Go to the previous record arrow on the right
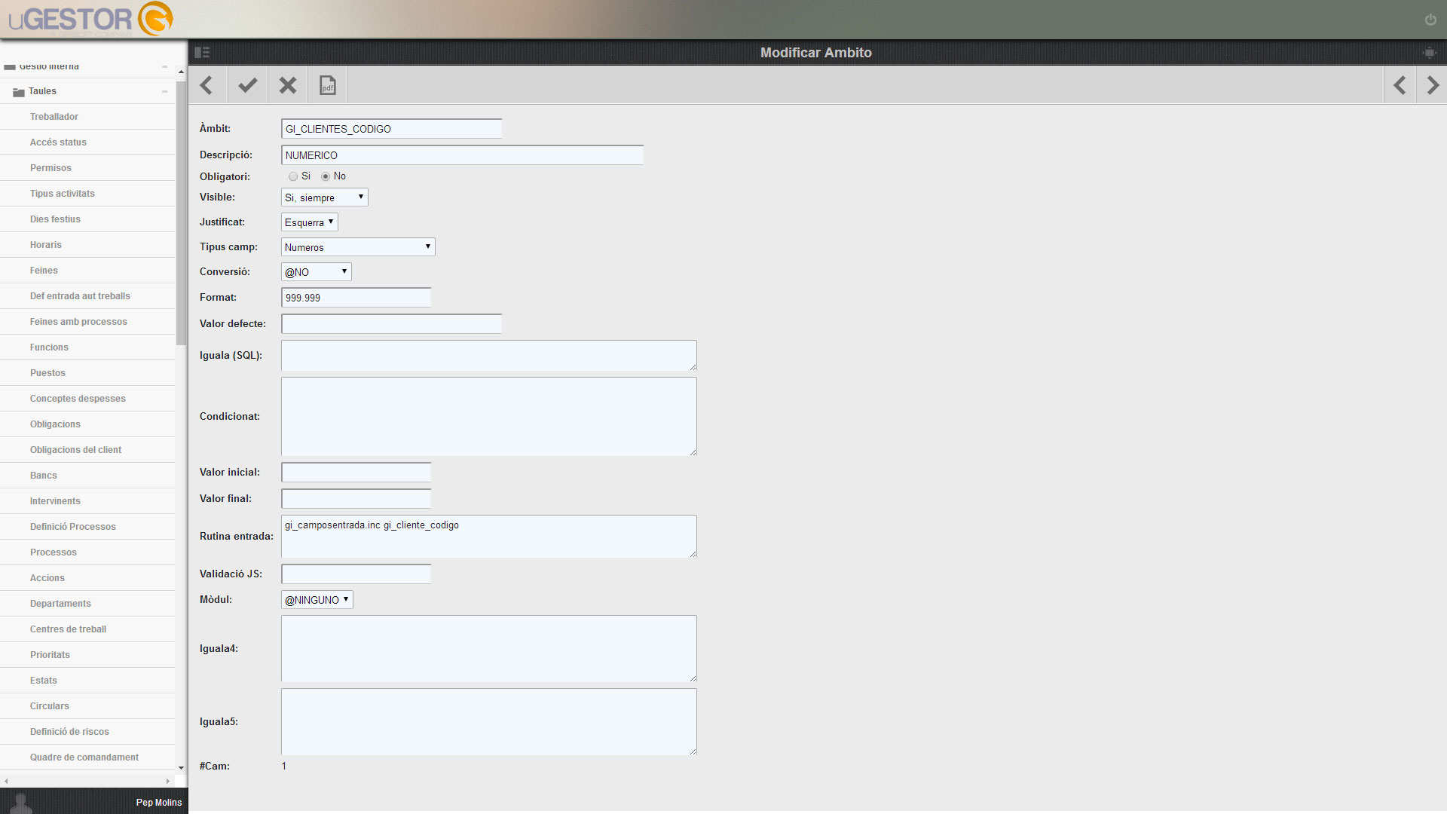 tap(1400, 85)
